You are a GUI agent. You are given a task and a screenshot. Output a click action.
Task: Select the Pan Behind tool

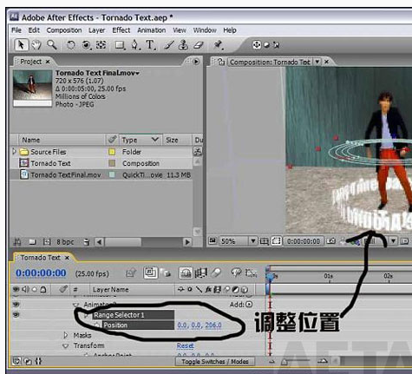point(101,45)
